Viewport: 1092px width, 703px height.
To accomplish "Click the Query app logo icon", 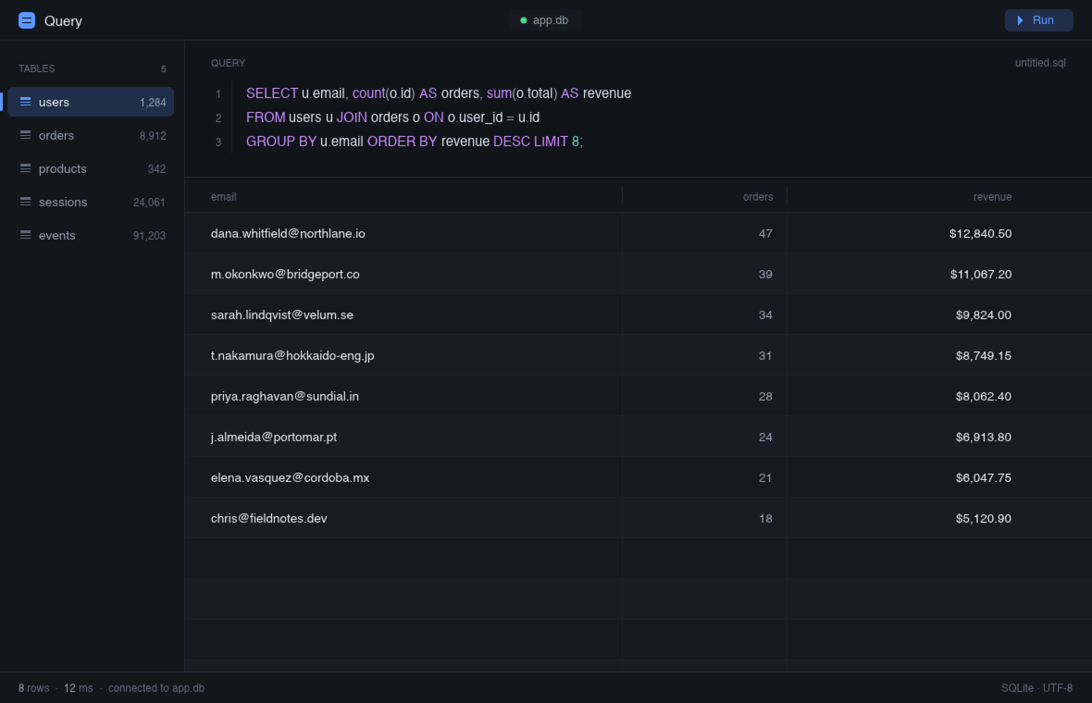I will (27, 20).
